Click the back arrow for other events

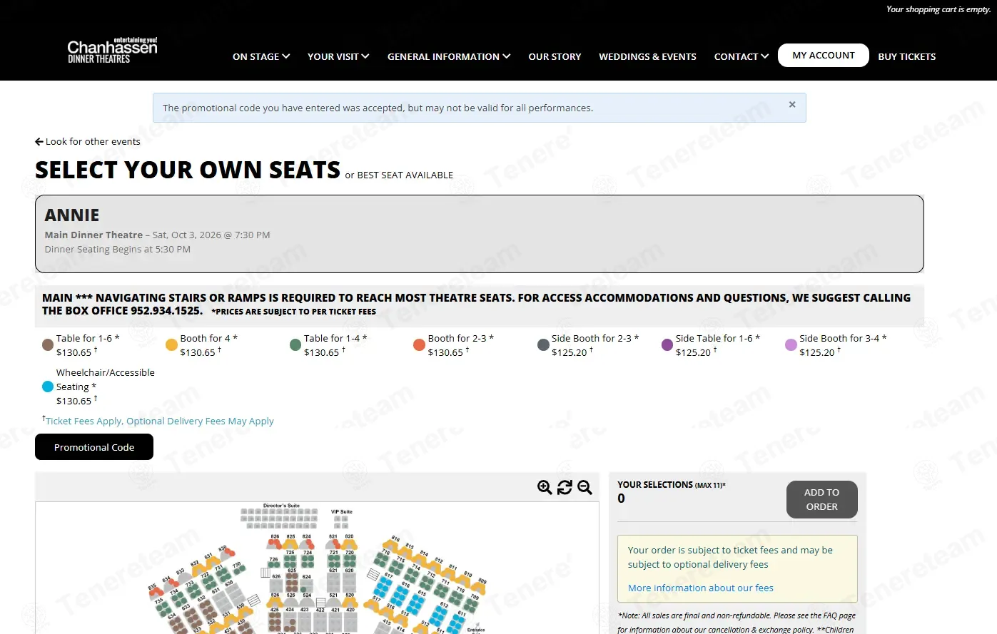[x=39, y=142]
